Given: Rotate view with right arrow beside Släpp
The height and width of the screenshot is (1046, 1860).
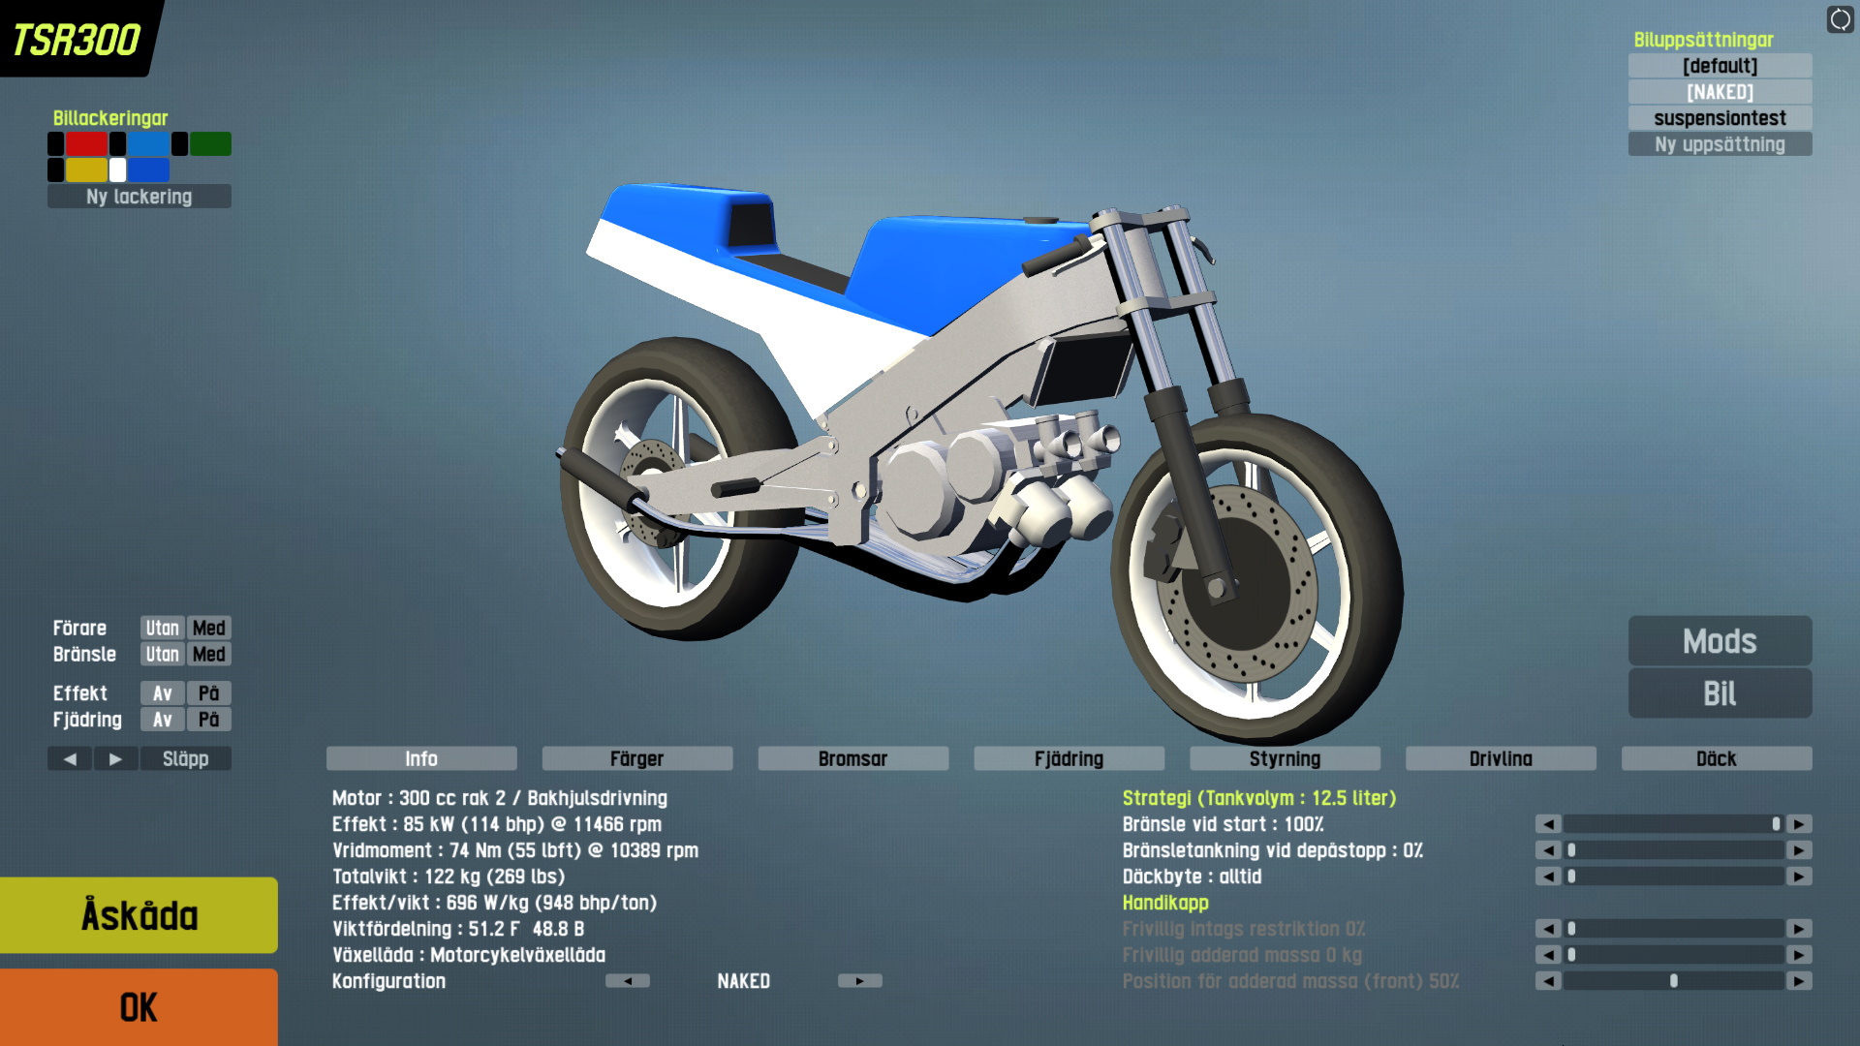Looking at the screenshot, I should coord(115,759).
